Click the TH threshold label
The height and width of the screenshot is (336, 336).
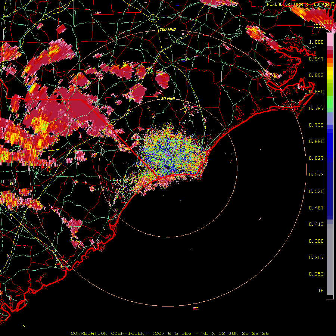pos(321,291)
